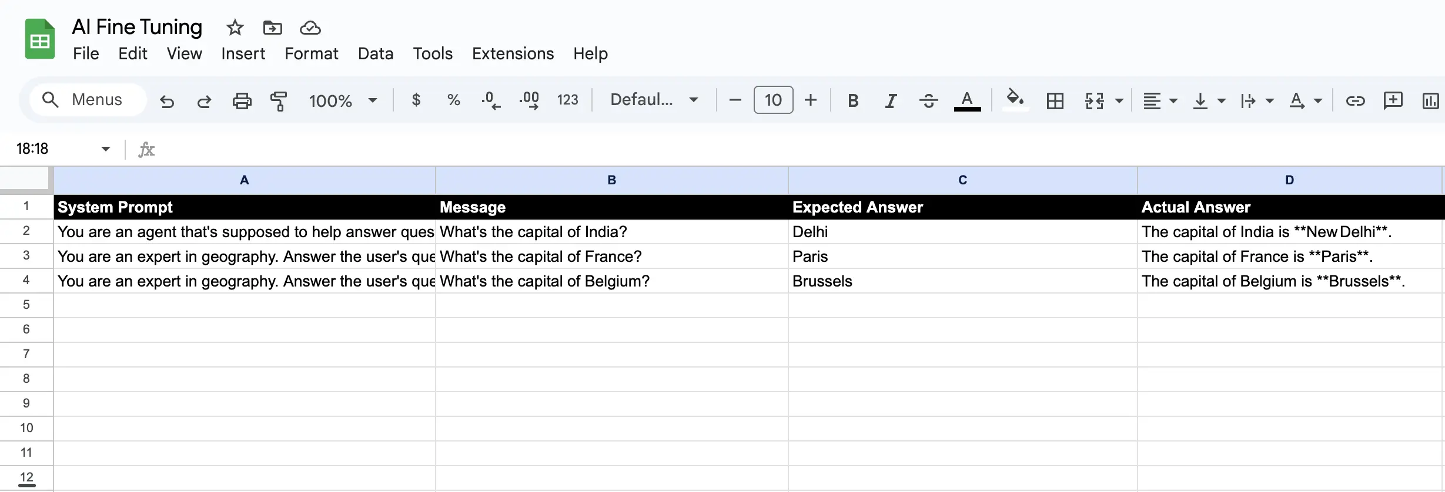Select the System Prompt header cell

245,207
